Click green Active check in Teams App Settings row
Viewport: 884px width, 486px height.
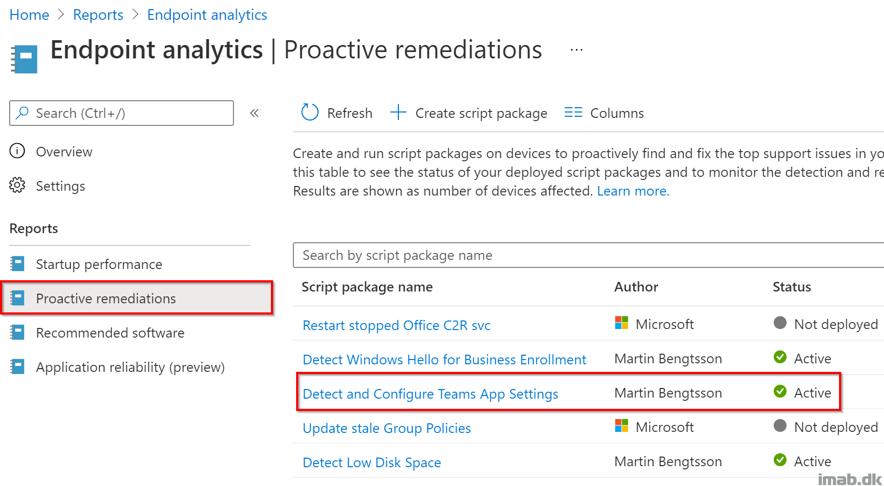(x=780, y=391)
